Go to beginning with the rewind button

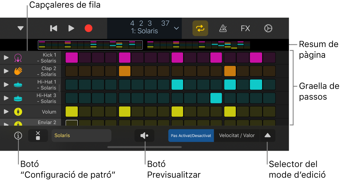coord(54,28)
